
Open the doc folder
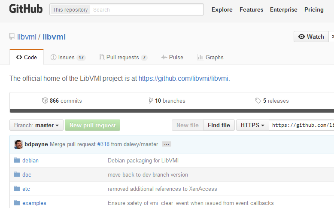pyautogui.click(x=27, y=175)
